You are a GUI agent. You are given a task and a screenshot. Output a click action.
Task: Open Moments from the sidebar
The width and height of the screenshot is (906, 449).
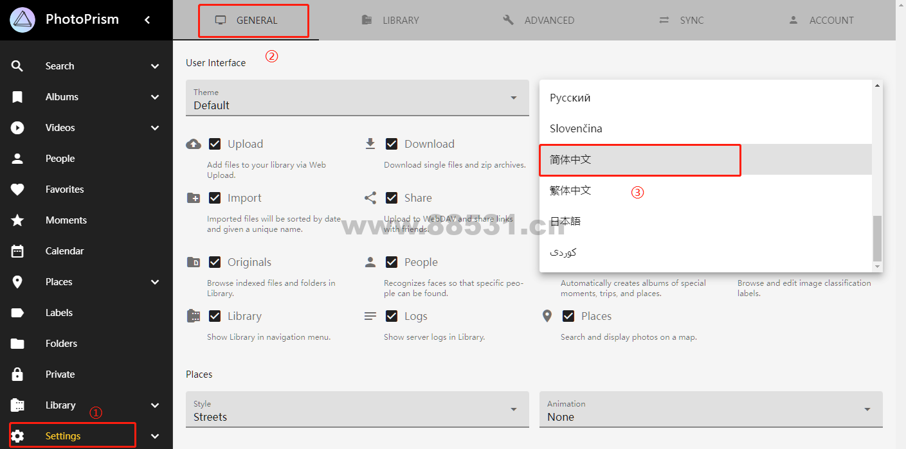click(x=86, y=220)
